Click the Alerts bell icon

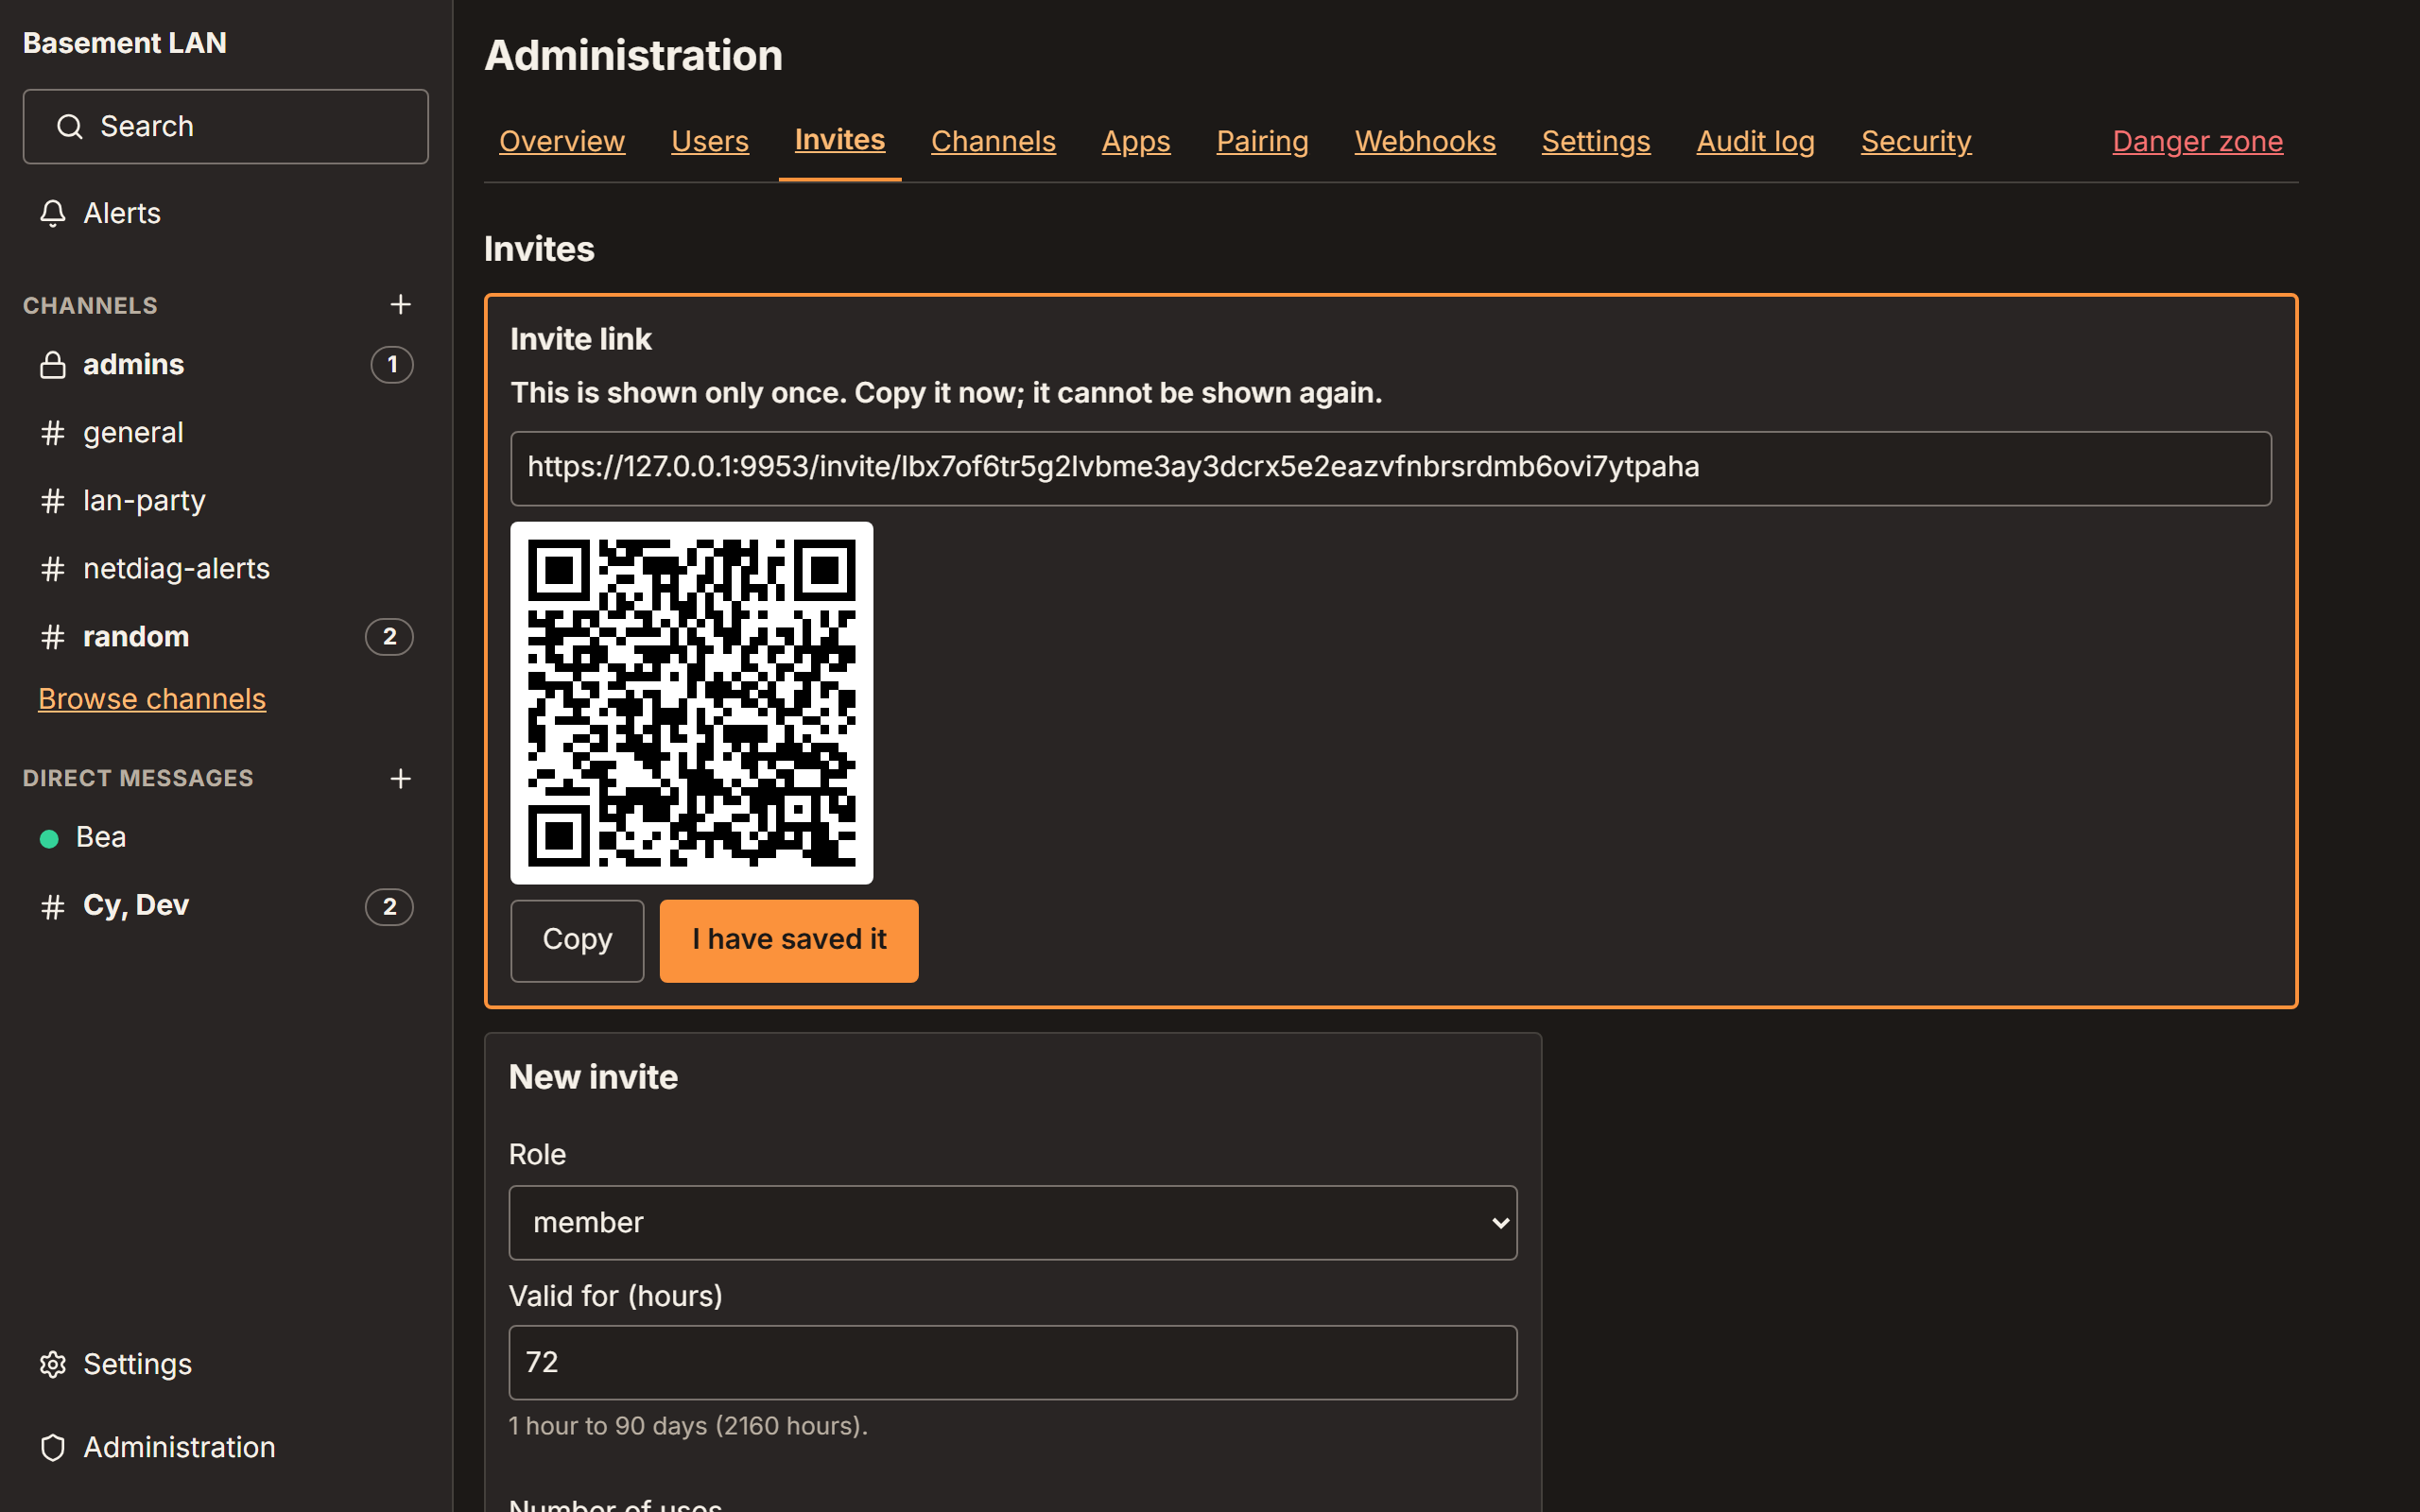(53, 213)
